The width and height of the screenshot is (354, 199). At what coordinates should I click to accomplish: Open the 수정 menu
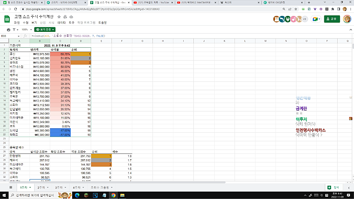tap(26, 23)
